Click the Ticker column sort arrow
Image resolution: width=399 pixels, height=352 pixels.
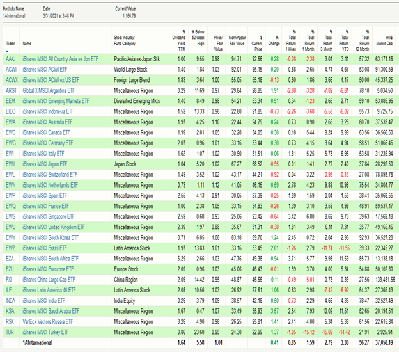coord(7,51)
